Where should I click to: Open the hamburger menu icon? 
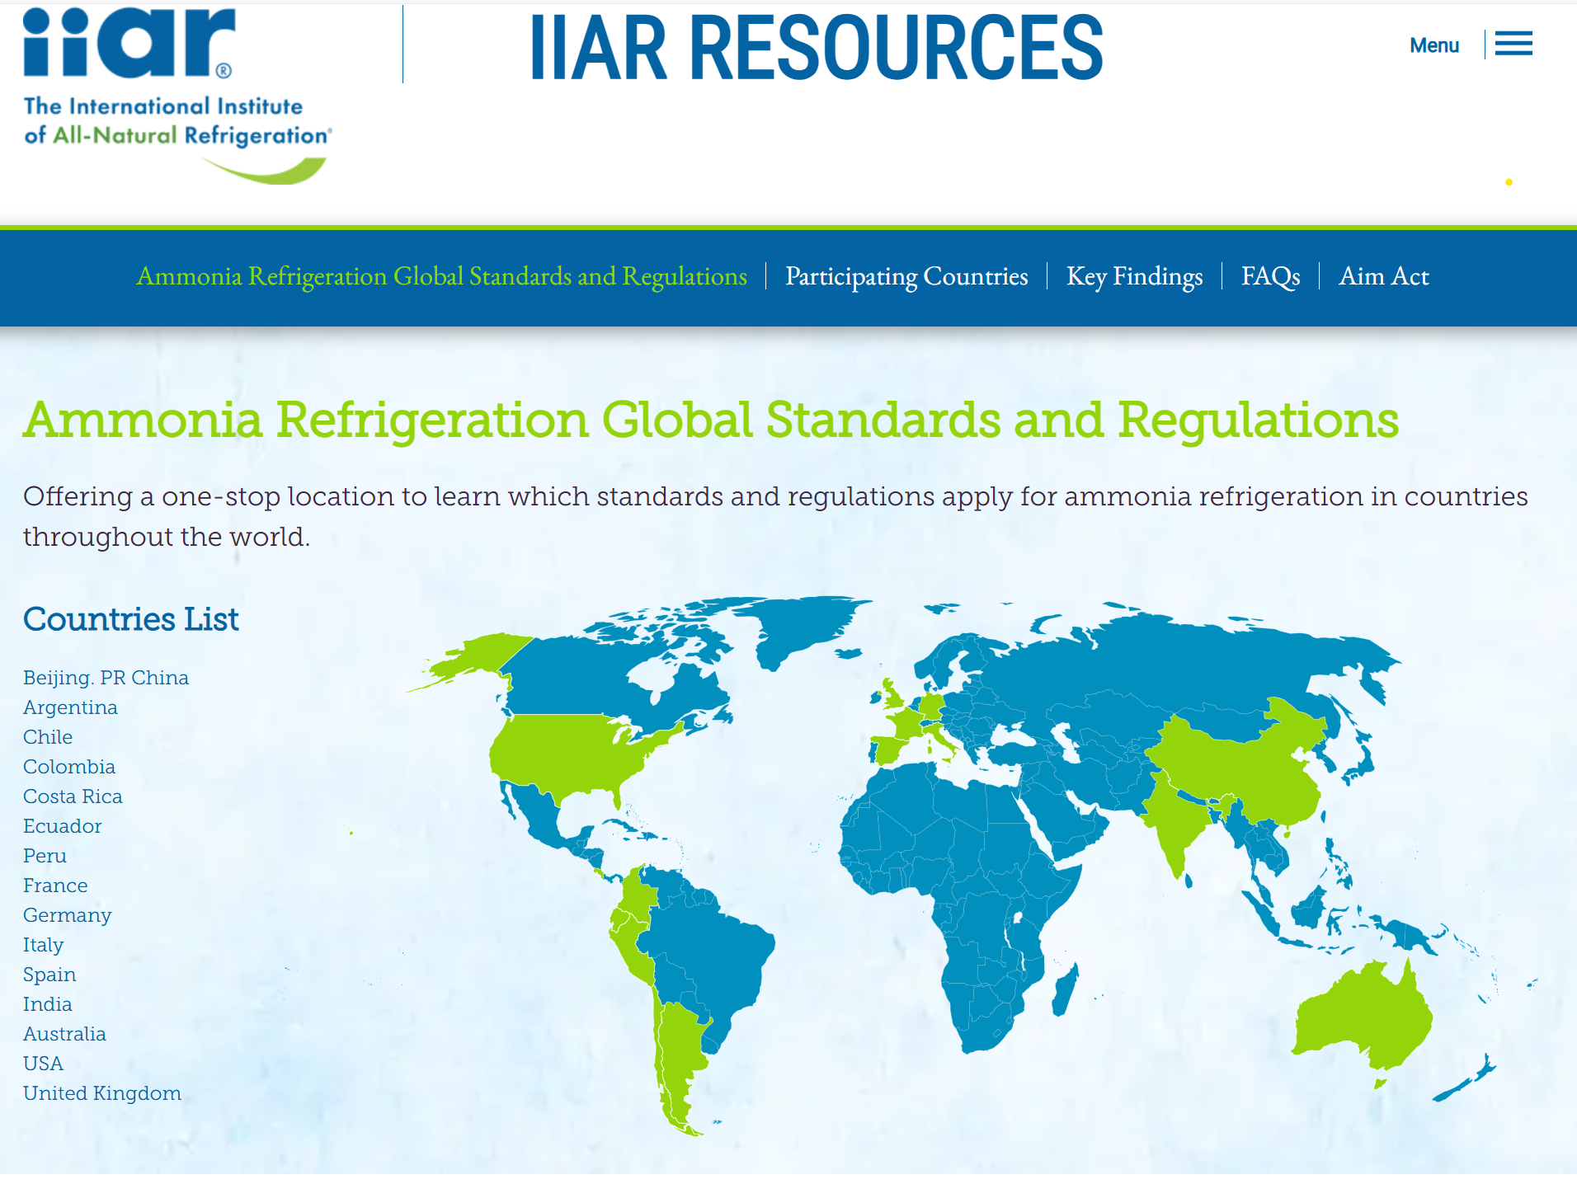pos(1513,44)
